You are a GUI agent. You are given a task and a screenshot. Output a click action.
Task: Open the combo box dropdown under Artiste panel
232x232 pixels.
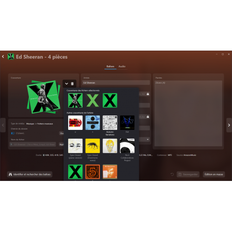coord(148,139)
